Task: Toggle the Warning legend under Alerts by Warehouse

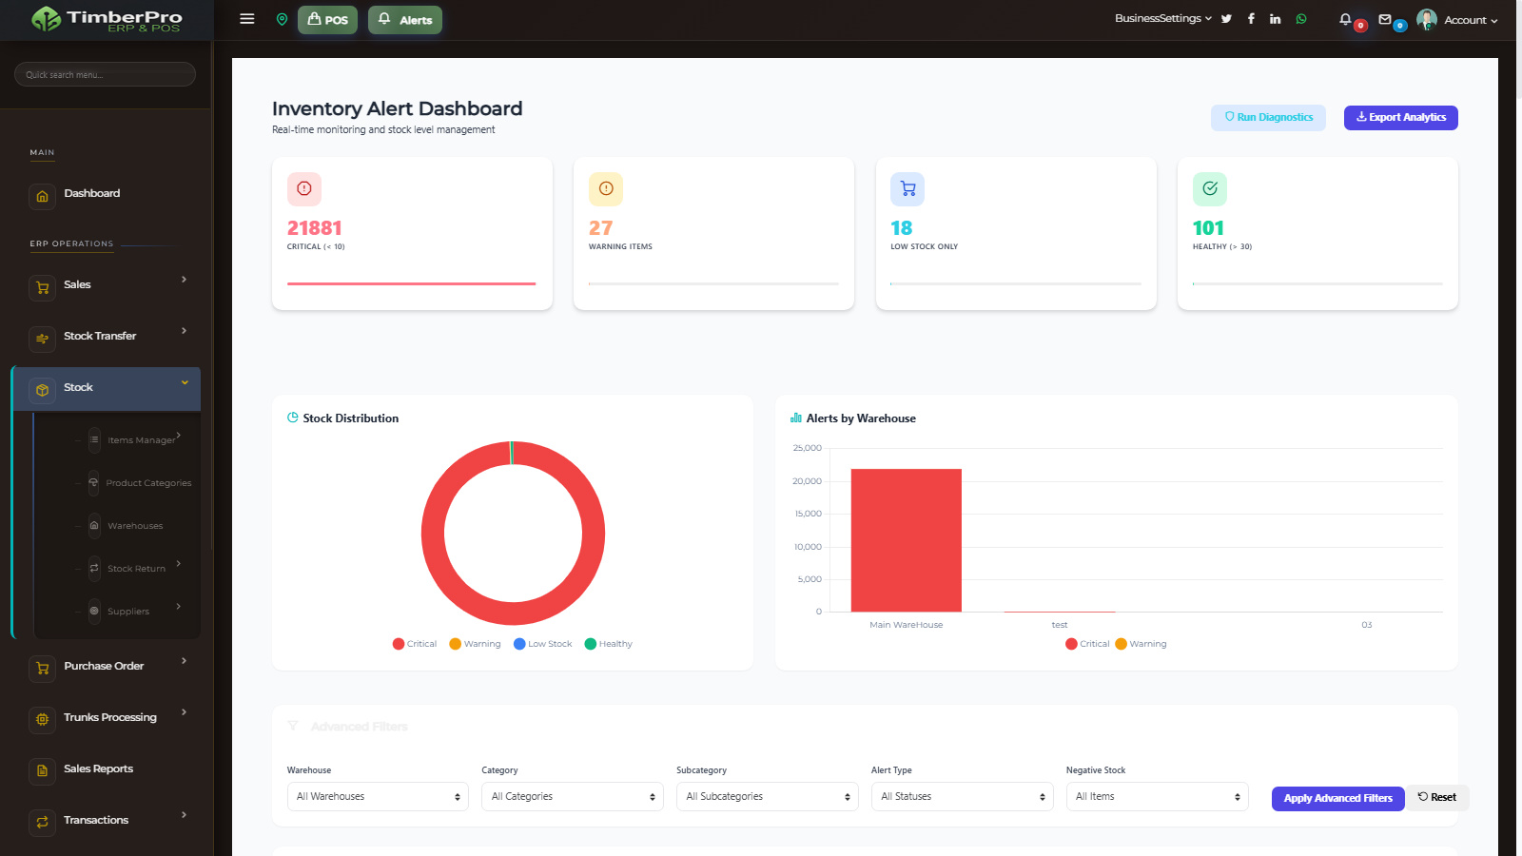Action: click(1141, 644)
